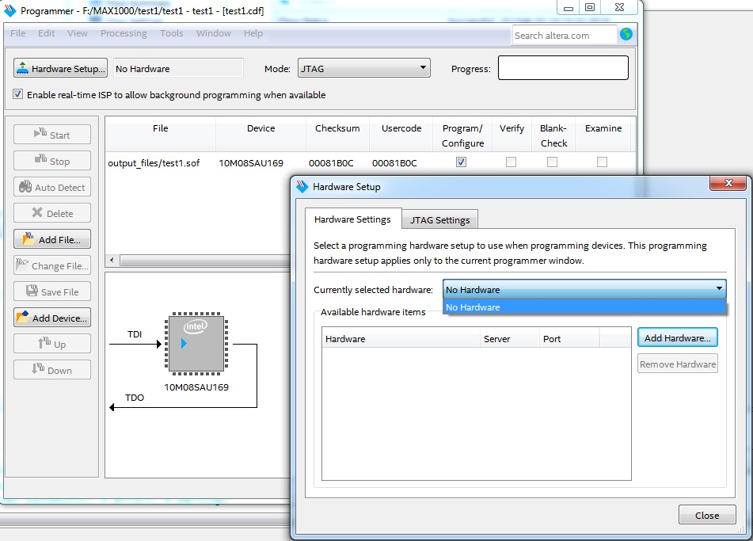Switch to JTAG Settings tab
Viewport: 753px width, 541px height.
[440, 219]
